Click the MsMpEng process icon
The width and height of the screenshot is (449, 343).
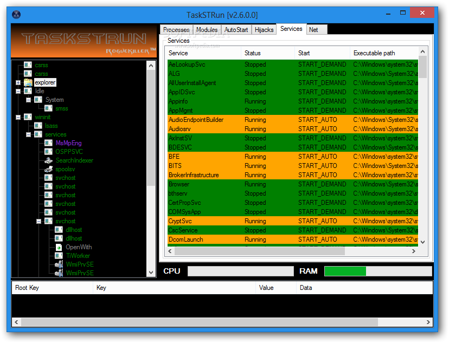coord(48,143)
